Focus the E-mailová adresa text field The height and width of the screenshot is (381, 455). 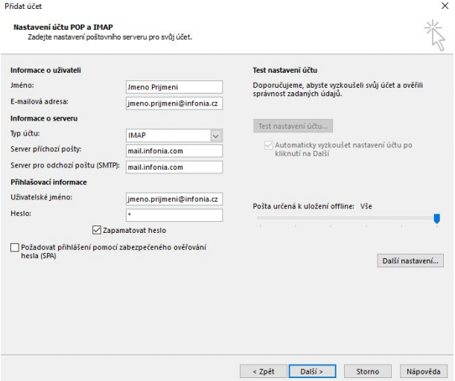coord(174,103)
